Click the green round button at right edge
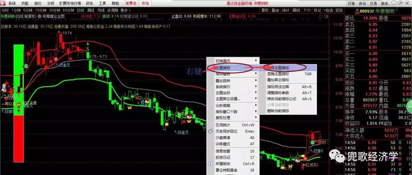The height and width of the screenshot is (175, 412). click(409, 107)
